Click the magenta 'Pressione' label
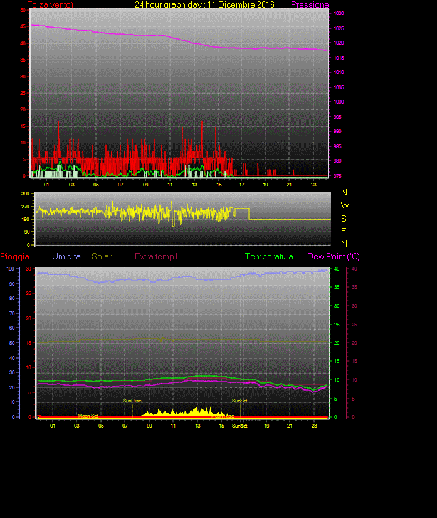The width and height of the screenshot is (437, 518). point(310,4)
